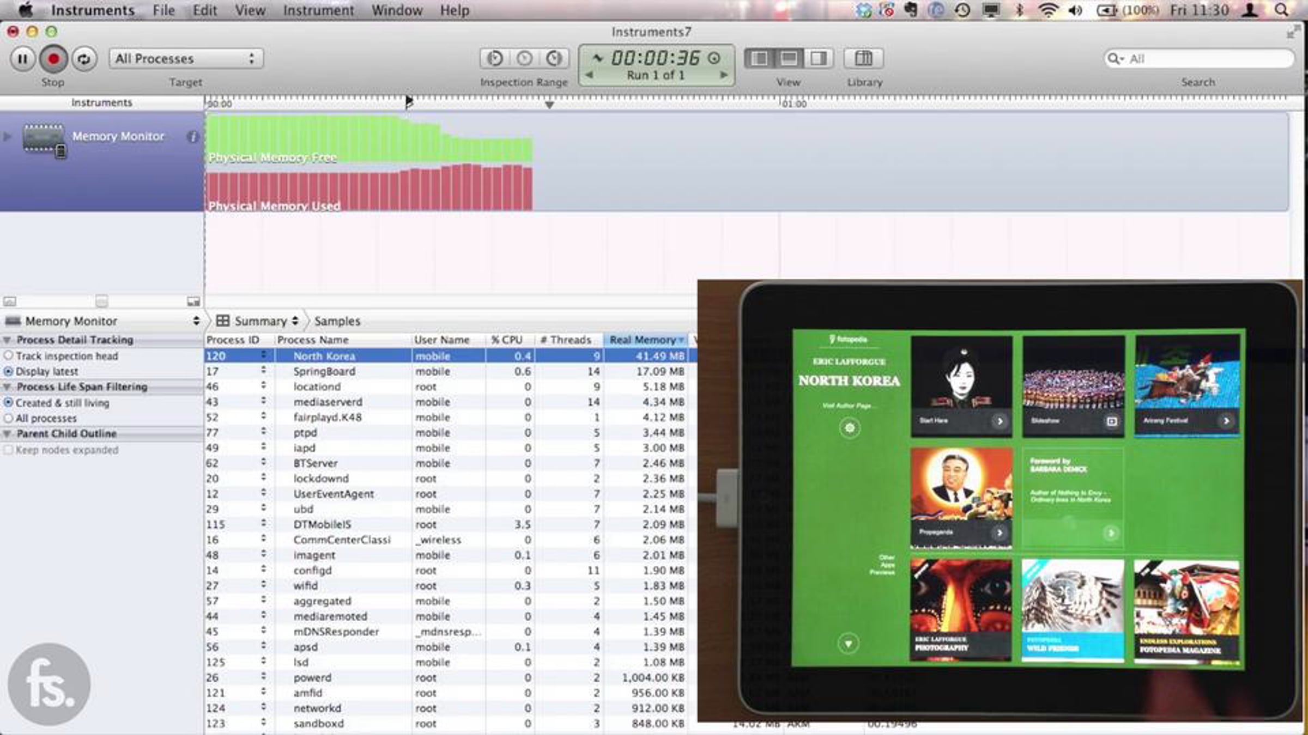Open the search filter magnifier dropdown
This screenshot has width=1308, height=735.
point(1115,58)
